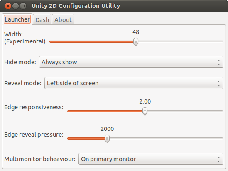Switch to the Launcher tab
The width and height of the screenshot is (228, 171).
[17, 19]
